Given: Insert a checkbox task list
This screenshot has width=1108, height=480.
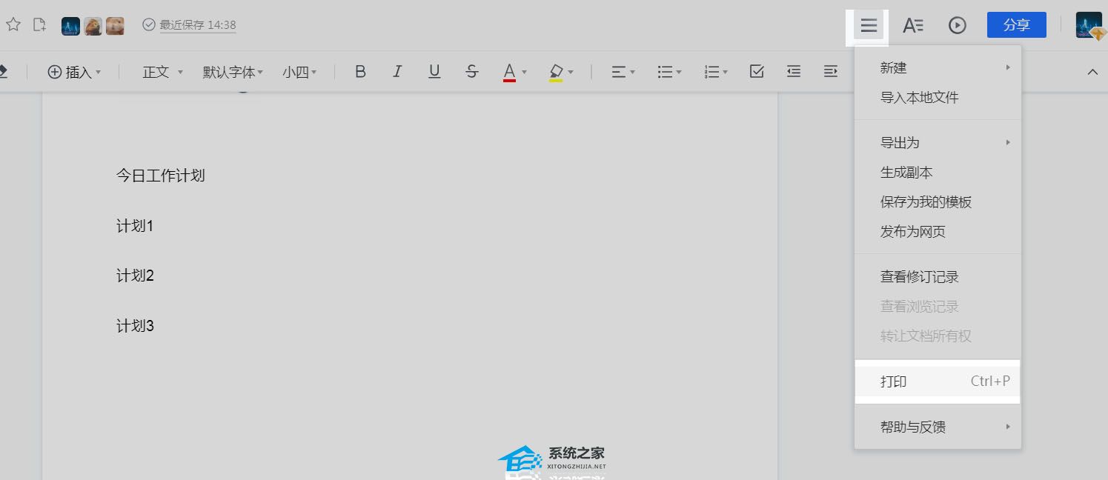Looking at the screenshot, I should point(757,72).
